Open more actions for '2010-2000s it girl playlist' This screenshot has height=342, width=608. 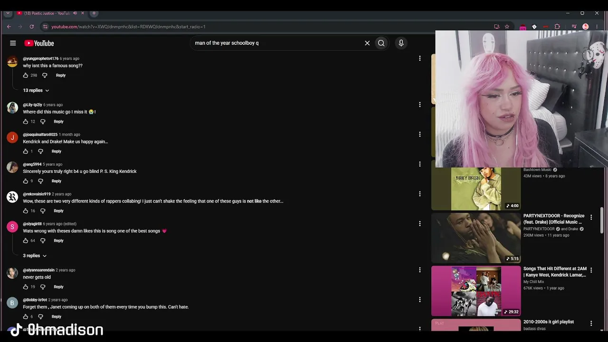[591, 323]
